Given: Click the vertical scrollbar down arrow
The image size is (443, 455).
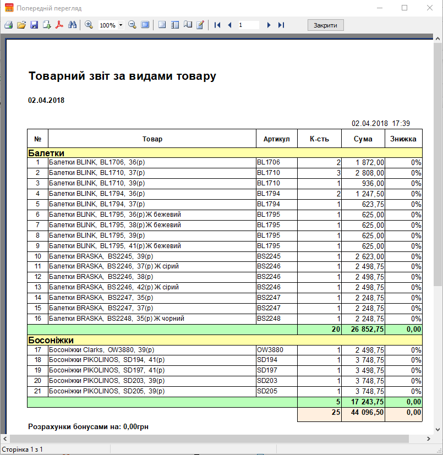Looking at the screenshot, I should [437, 430].
